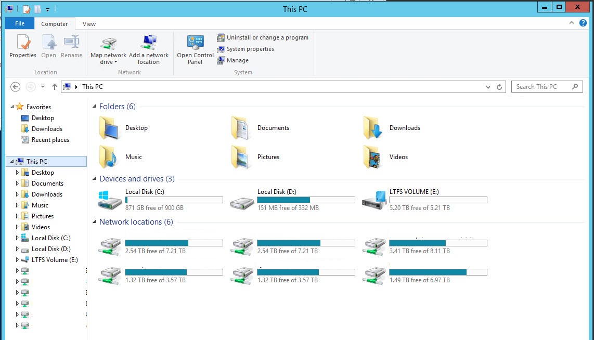Open the File menu
Screen dimensions: 594x340
19,23
